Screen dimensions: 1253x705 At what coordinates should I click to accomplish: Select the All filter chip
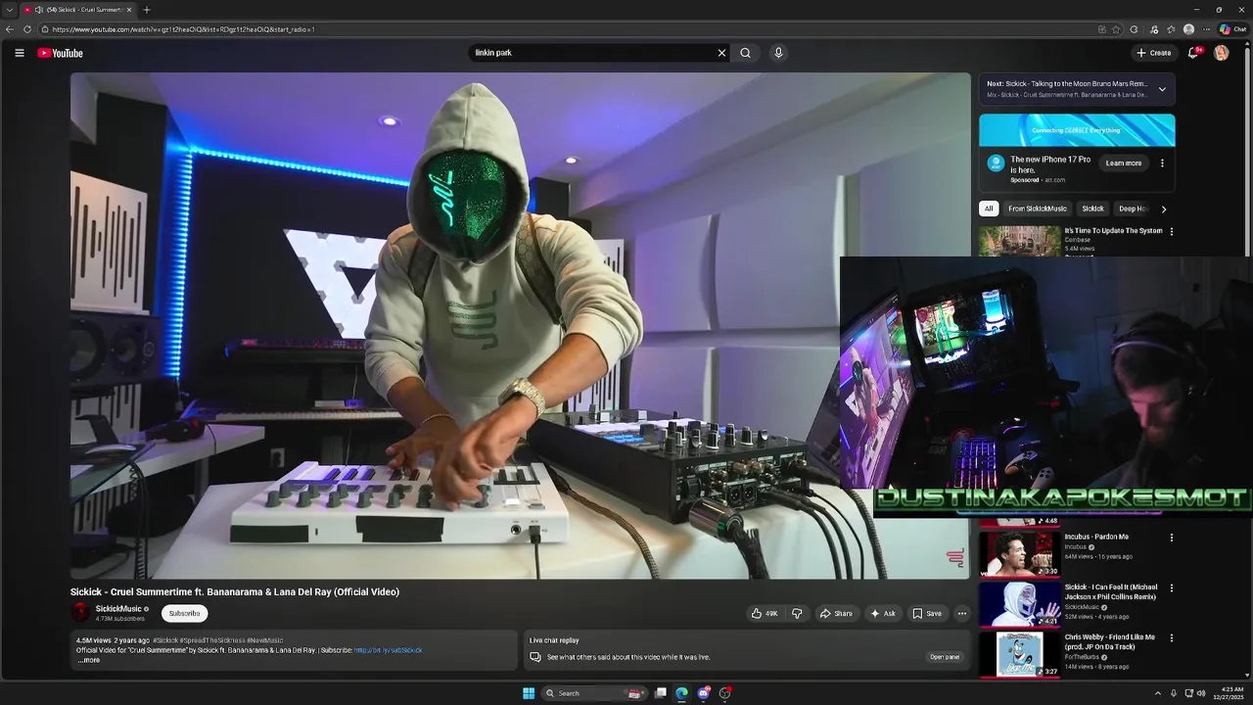point(989,209)
